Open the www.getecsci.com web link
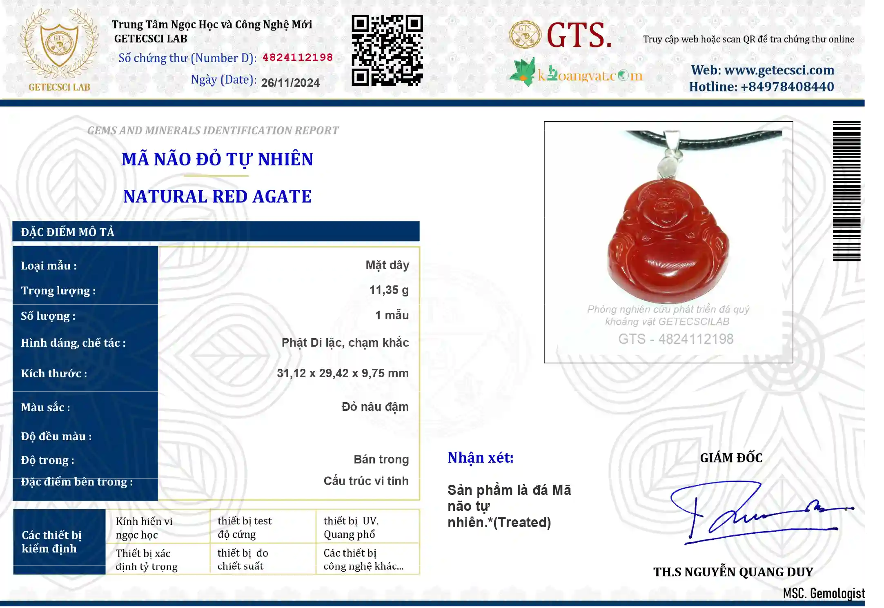The width and height of the screenshot is (884, 608). [x=779, y=70]
